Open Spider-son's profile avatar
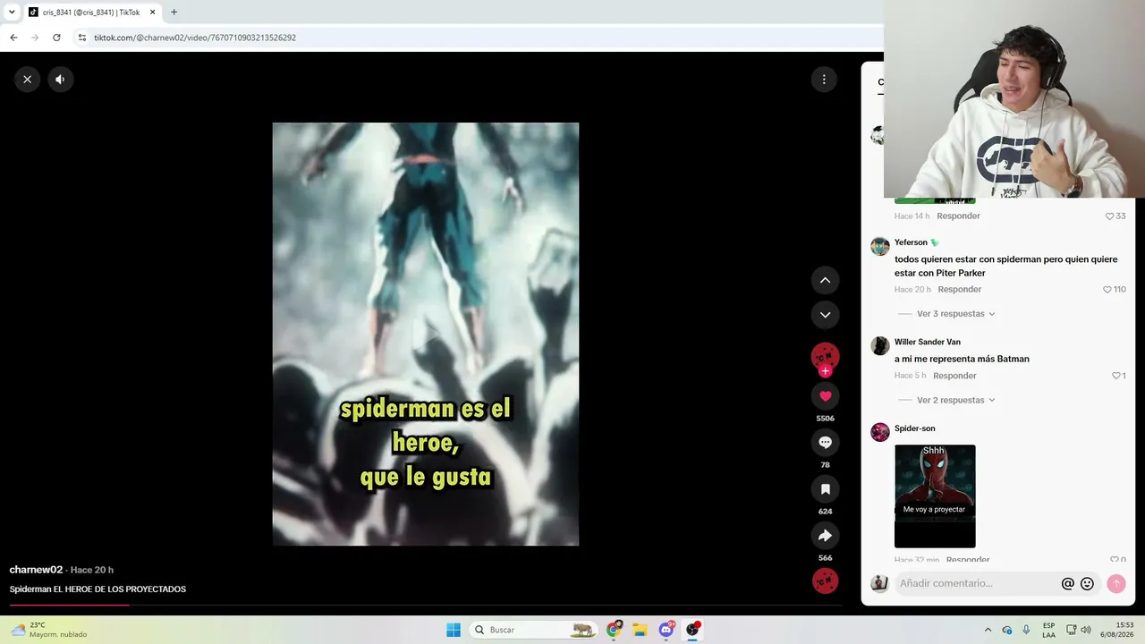The width and height of the screenshot is (1145, 644). (x=880, y=432)
